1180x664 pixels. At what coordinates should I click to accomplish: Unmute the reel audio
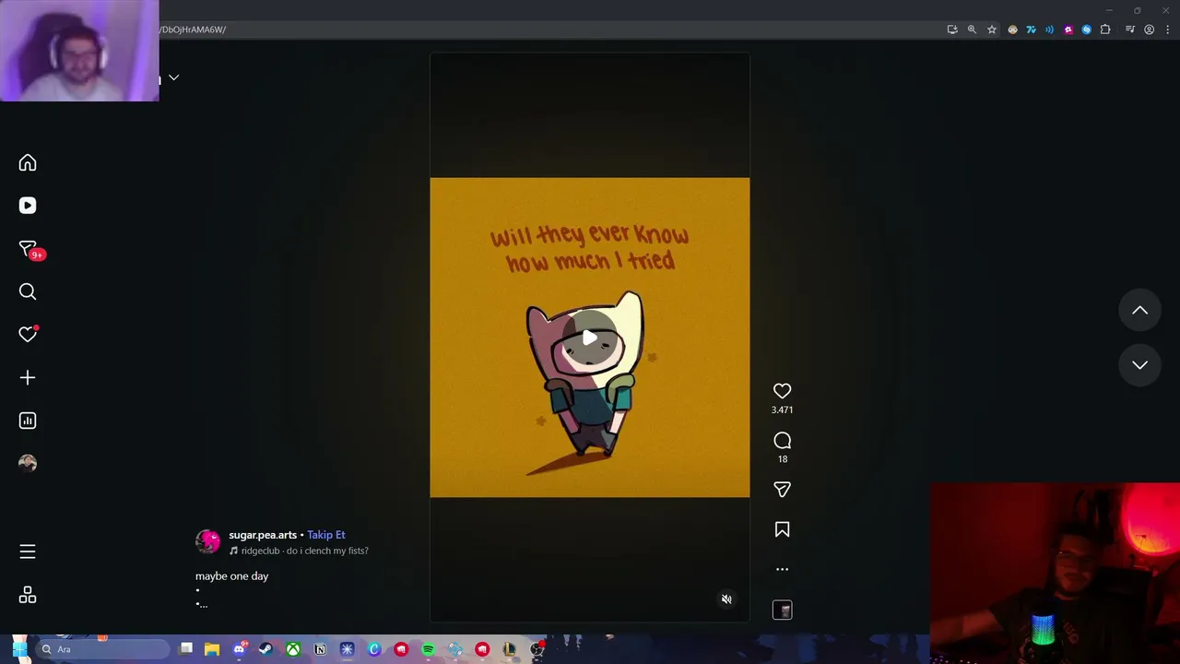coord(726,599)
